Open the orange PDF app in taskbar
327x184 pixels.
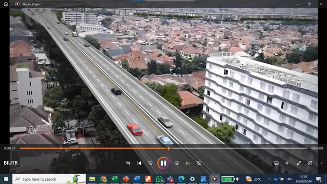(148, 179)
